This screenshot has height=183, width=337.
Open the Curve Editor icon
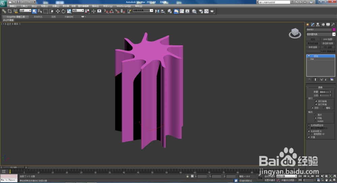(182, 11)
